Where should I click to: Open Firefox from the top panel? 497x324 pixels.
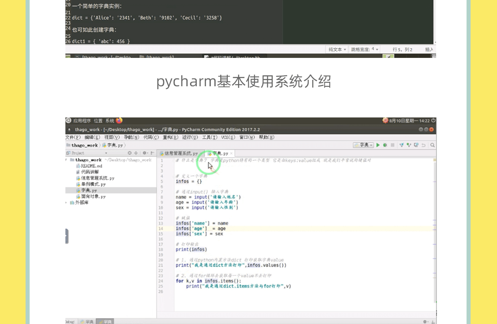[x=119, y=121]
